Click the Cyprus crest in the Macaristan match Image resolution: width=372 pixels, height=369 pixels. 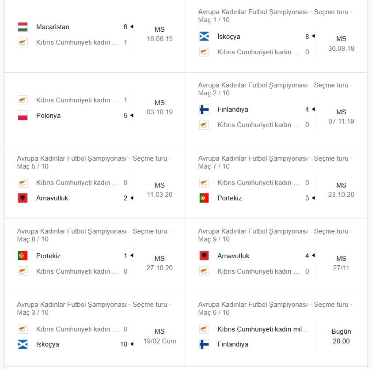click(x=23, y=42)
